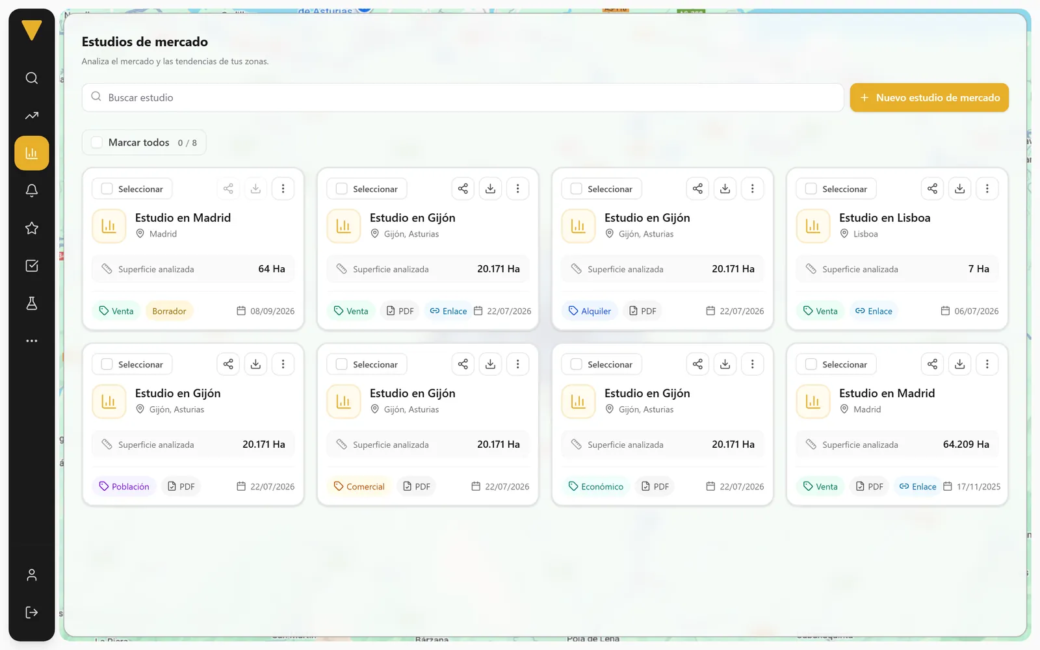
Task: Select the market studies bar chart sidebar icon
Action: click(32, 153)
